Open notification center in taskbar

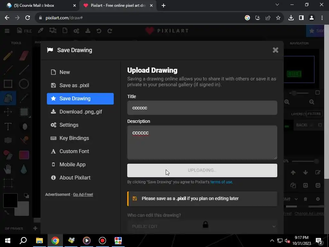[319, 241]
